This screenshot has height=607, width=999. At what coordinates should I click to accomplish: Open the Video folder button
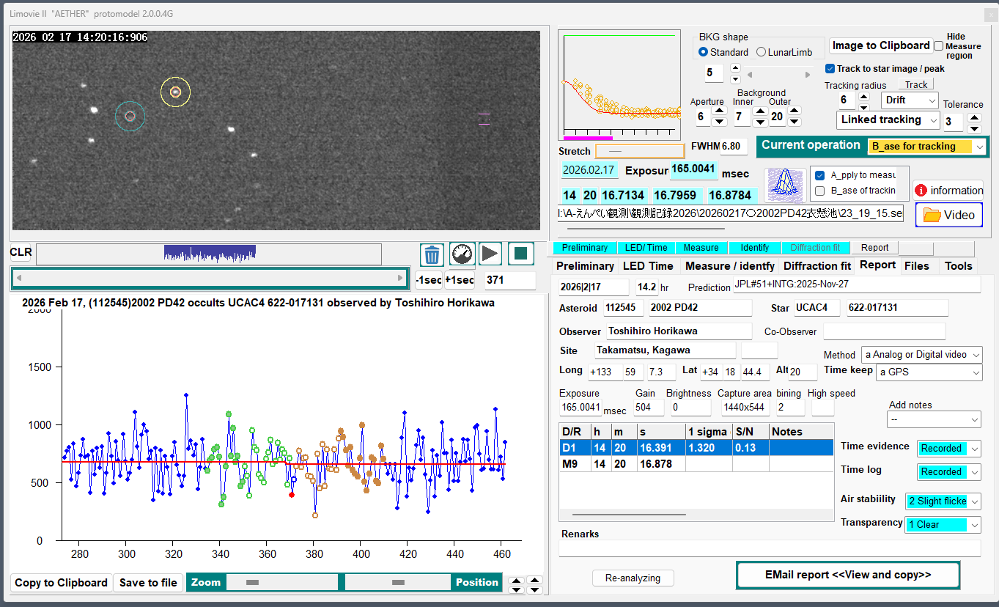click(949, 215)
